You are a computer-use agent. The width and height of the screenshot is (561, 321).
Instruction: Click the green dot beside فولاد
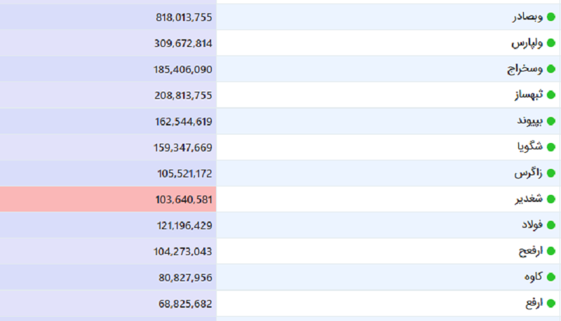551,225
